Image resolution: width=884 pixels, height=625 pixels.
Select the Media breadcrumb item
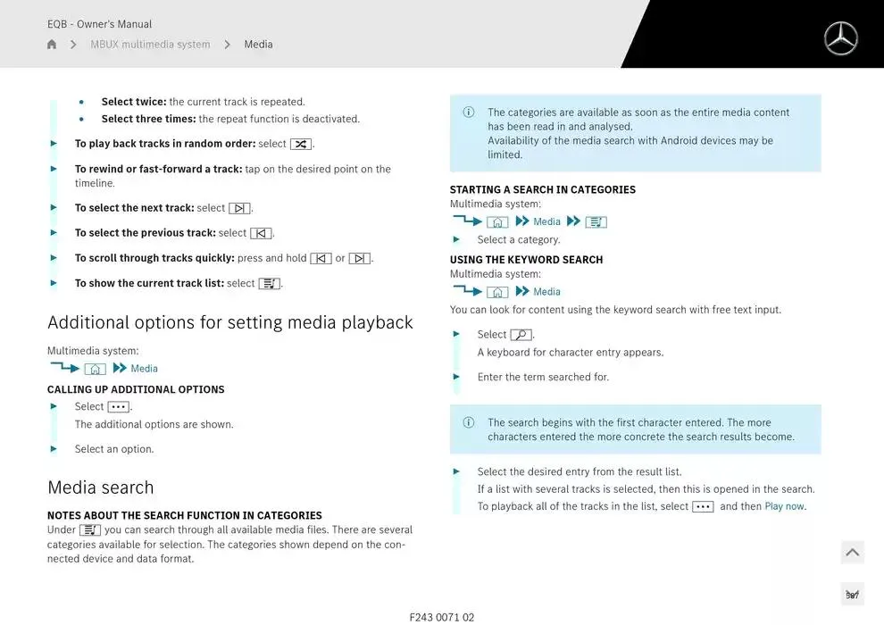pos(258,45)
